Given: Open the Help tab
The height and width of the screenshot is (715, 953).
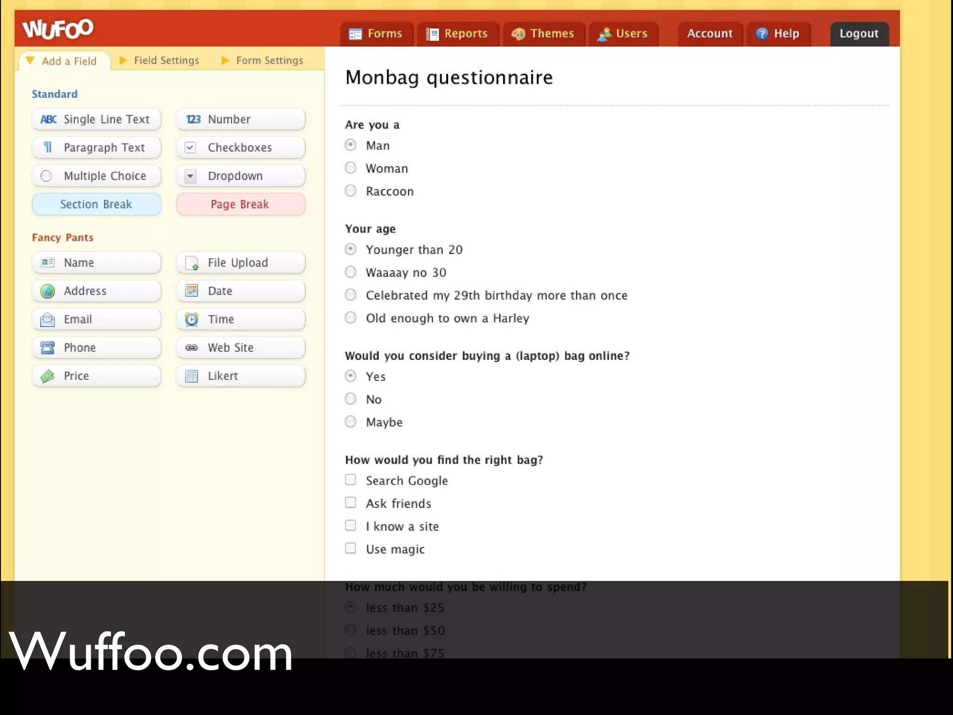Looking at the screenshot, I should 779,34.
